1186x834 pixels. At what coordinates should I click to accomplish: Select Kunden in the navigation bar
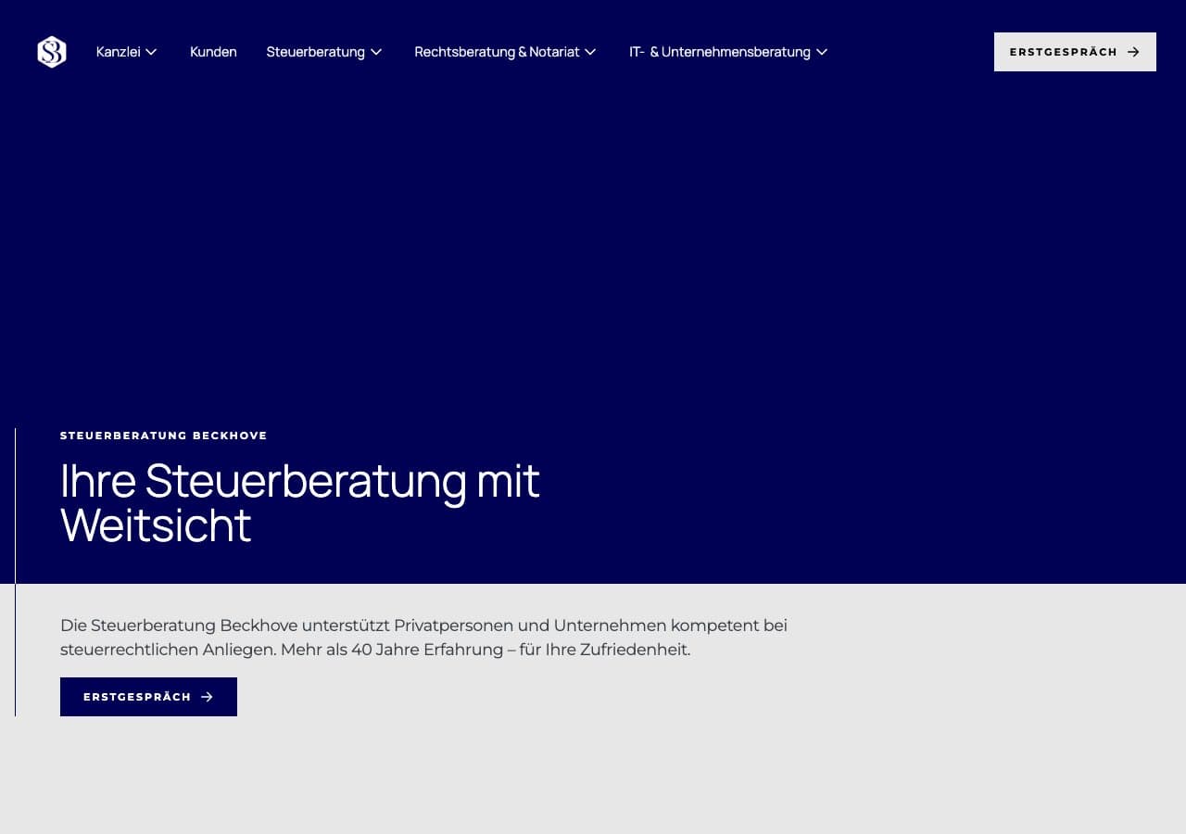[x=213, y=52]
